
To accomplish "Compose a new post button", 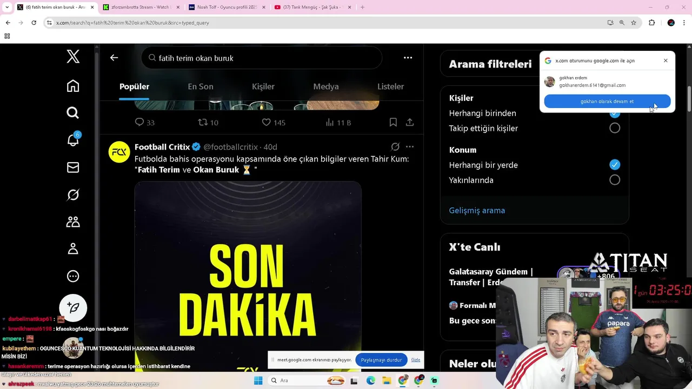I will [73, 307].
